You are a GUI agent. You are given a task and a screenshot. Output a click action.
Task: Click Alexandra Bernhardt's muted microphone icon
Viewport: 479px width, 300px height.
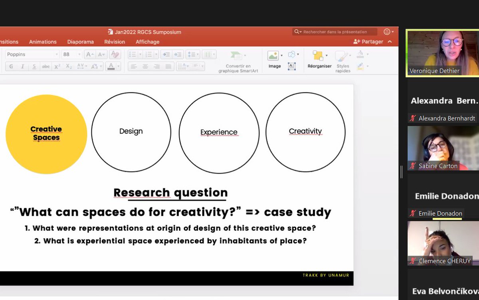coord(412,118)
